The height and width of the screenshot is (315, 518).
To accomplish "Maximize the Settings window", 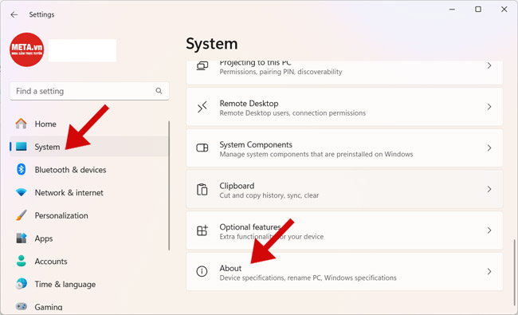I will [478, 10].
